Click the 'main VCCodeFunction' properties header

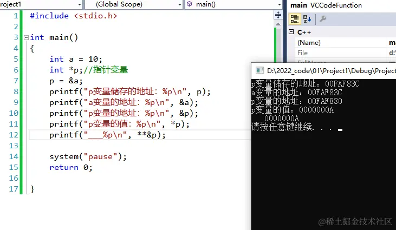[326, 5]
